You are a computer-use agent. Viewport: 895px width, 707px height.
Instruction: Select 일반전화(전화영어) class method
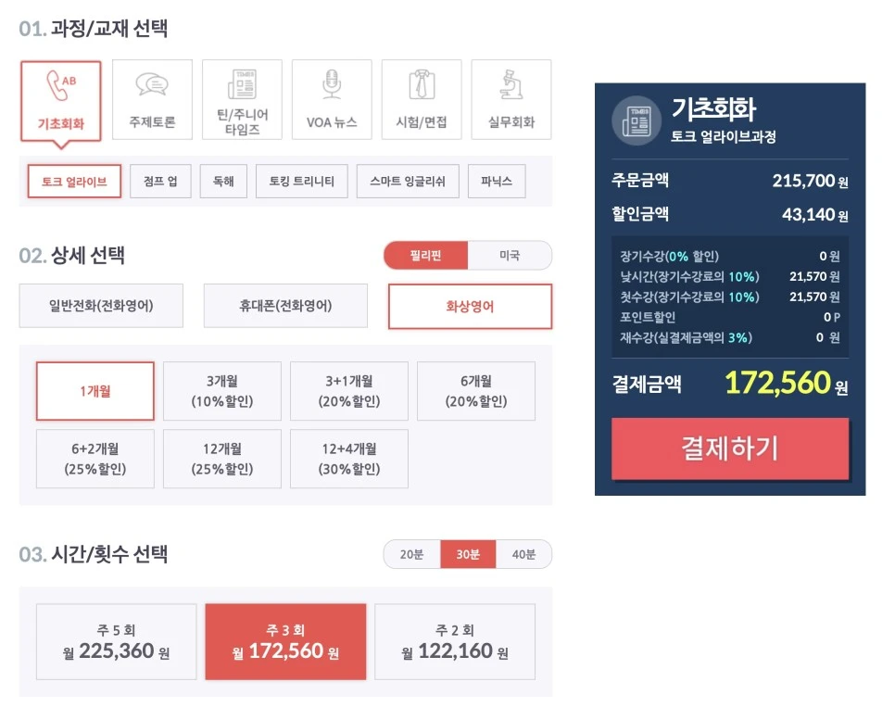tap(101, 306)
